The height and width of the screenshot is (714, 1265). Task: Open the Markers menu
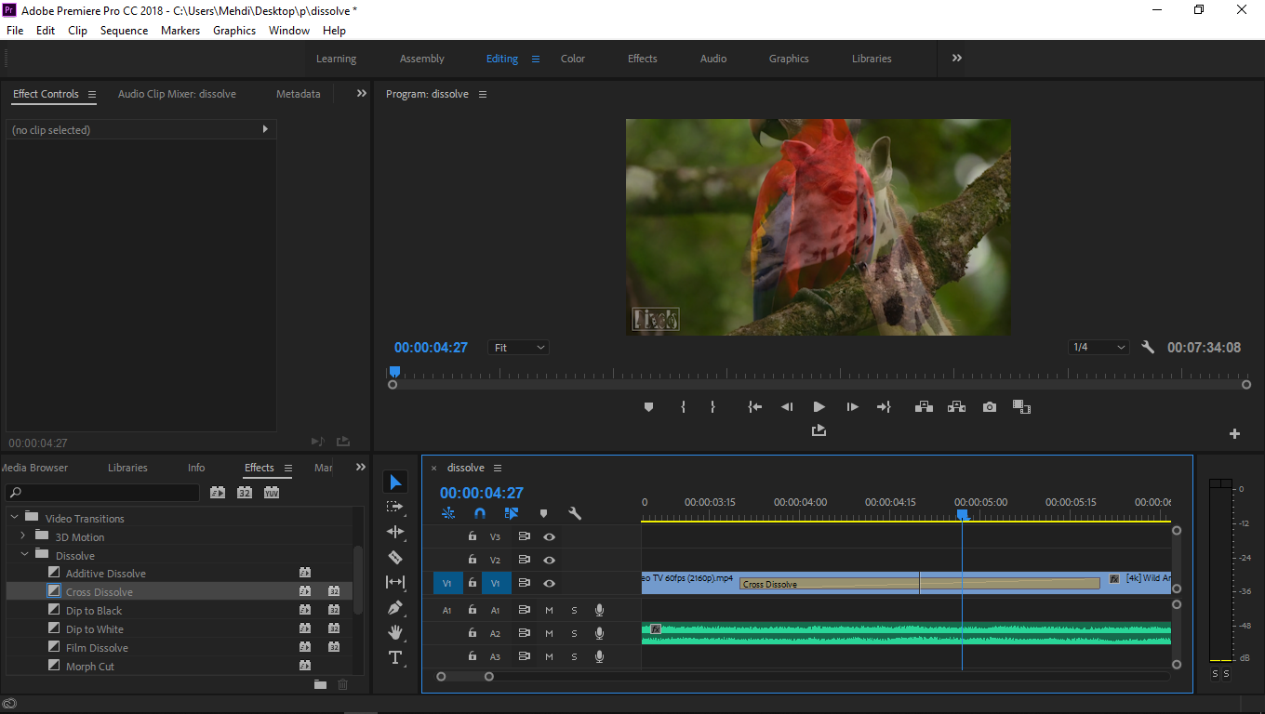tap(180, 30)
